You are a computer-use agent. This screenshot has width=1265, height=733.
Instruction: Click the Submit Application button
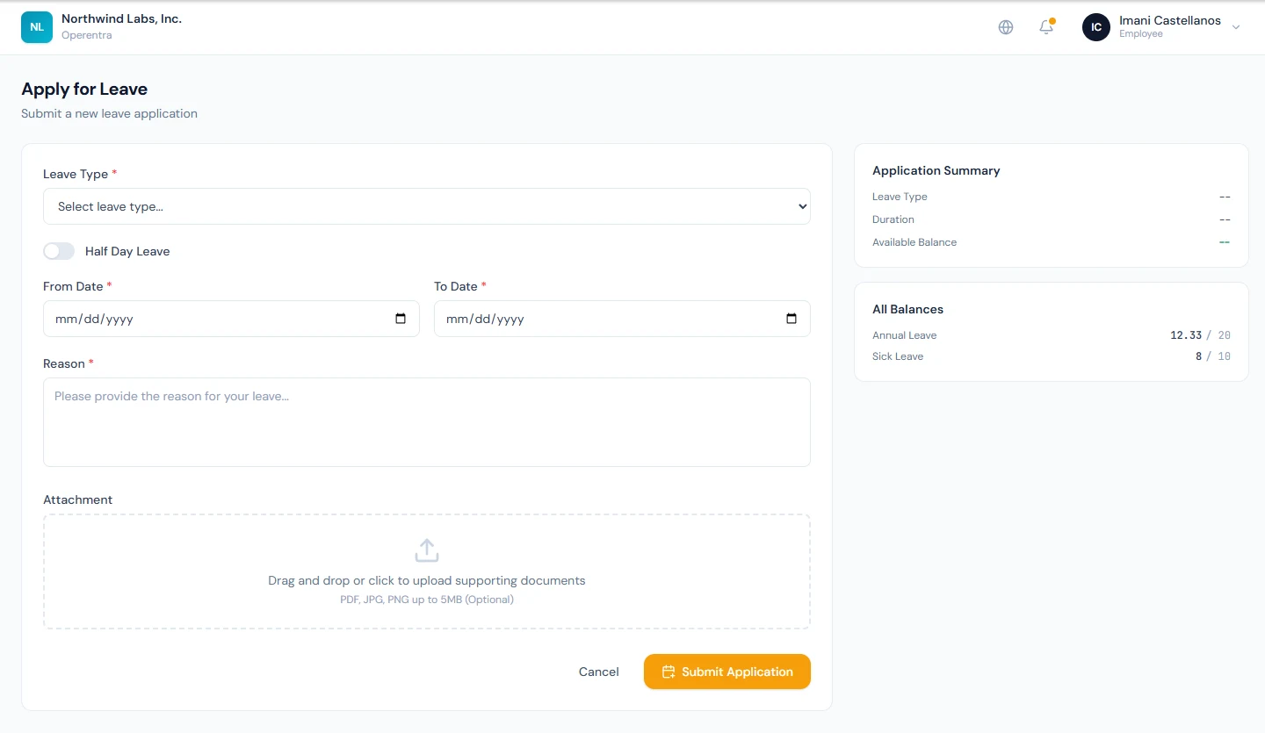click(x=727, y=672)
